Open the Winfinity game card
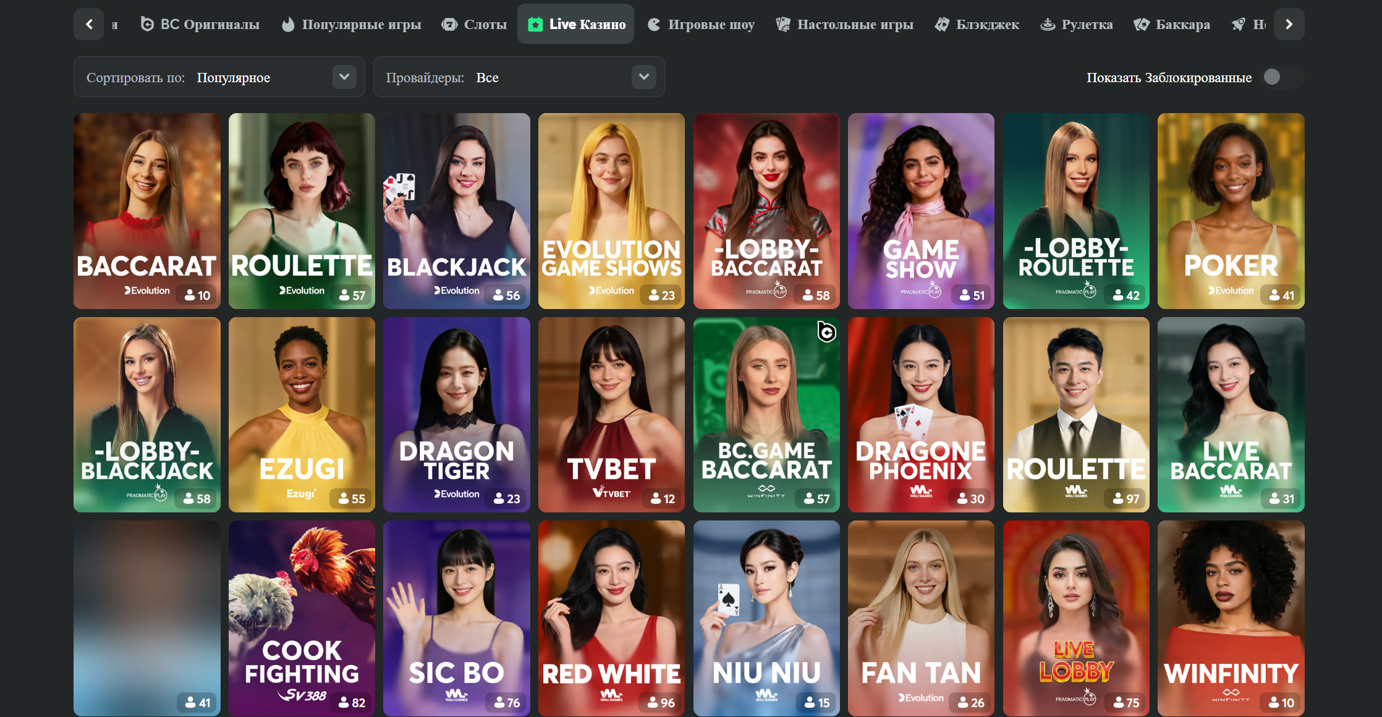Image resolution: width=1382 pixels, height=717 pixels. (x=1231, y=618)
